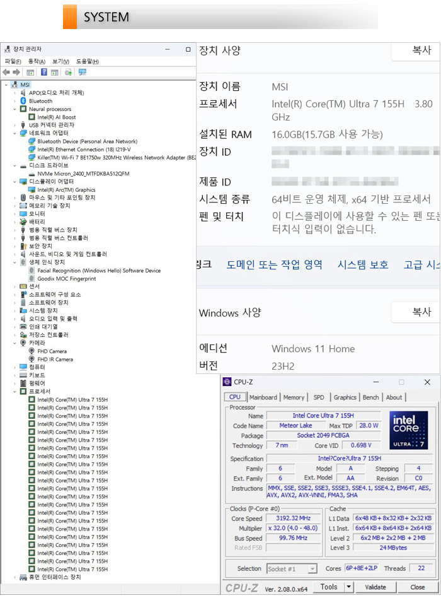Open the 도움말(H) menu

click(88, 61)
